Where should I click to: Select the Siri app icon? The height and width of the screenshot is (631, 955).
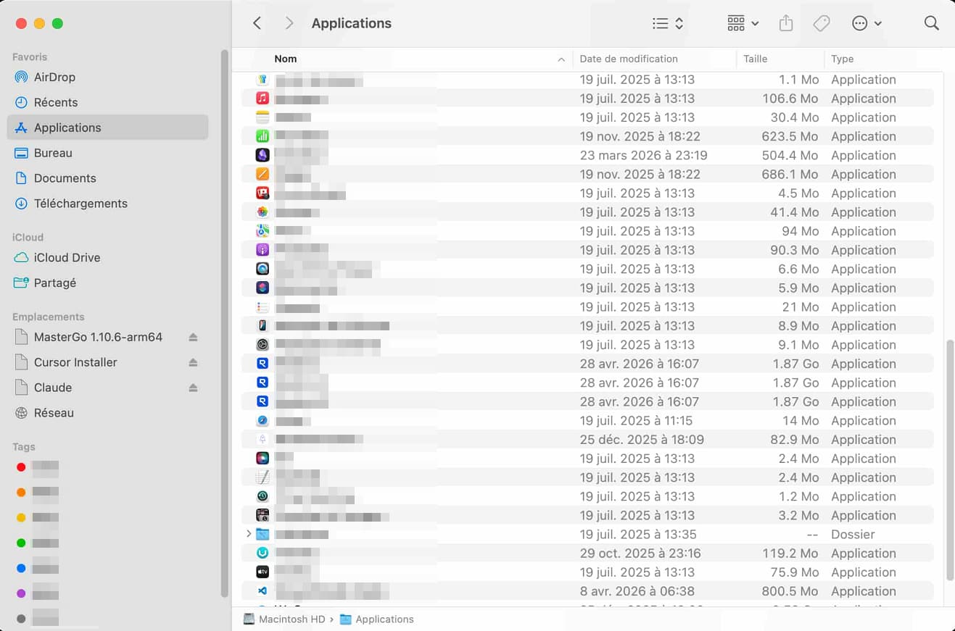coord(262,459)
